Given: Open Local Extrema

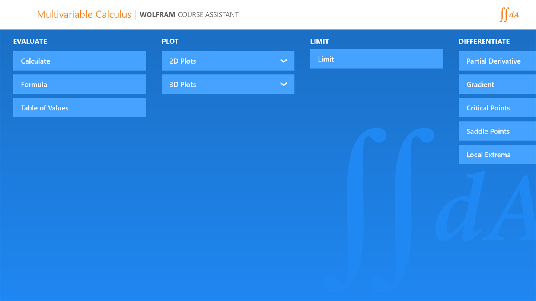Looking at the screenshot, I should pyautogui.click(x=497, y=155).
